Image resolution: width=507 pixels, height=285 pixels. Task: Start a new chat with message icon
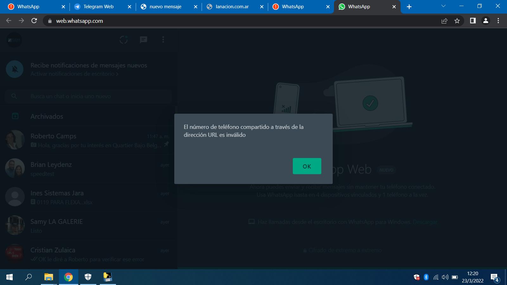point(144,40)
